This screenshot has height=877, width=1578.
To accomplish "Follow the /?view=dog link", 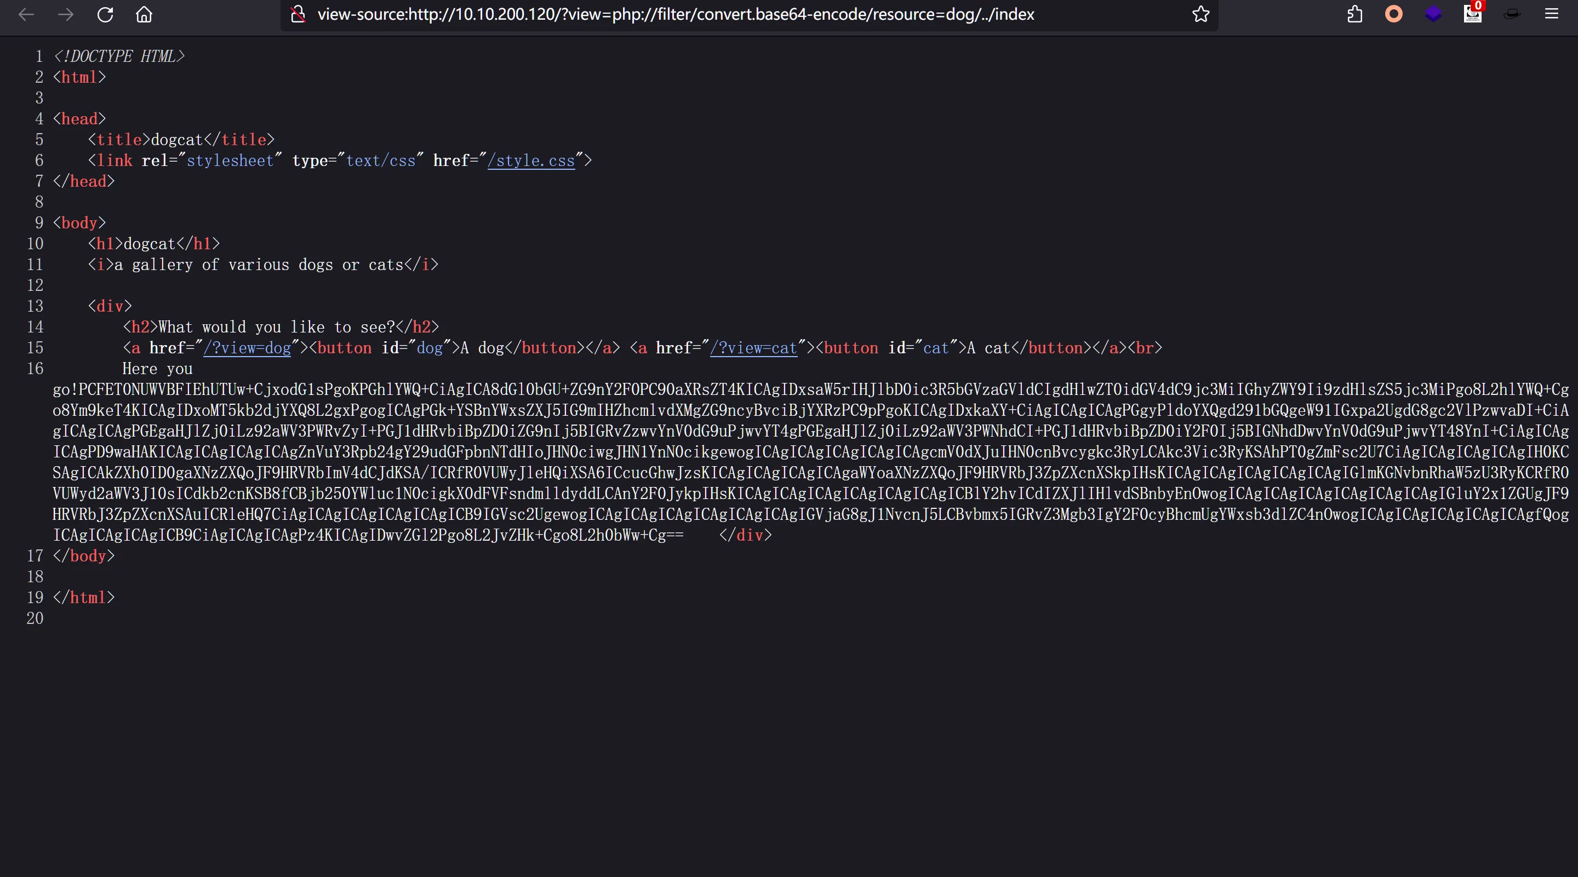I will (x=247, y=348).
